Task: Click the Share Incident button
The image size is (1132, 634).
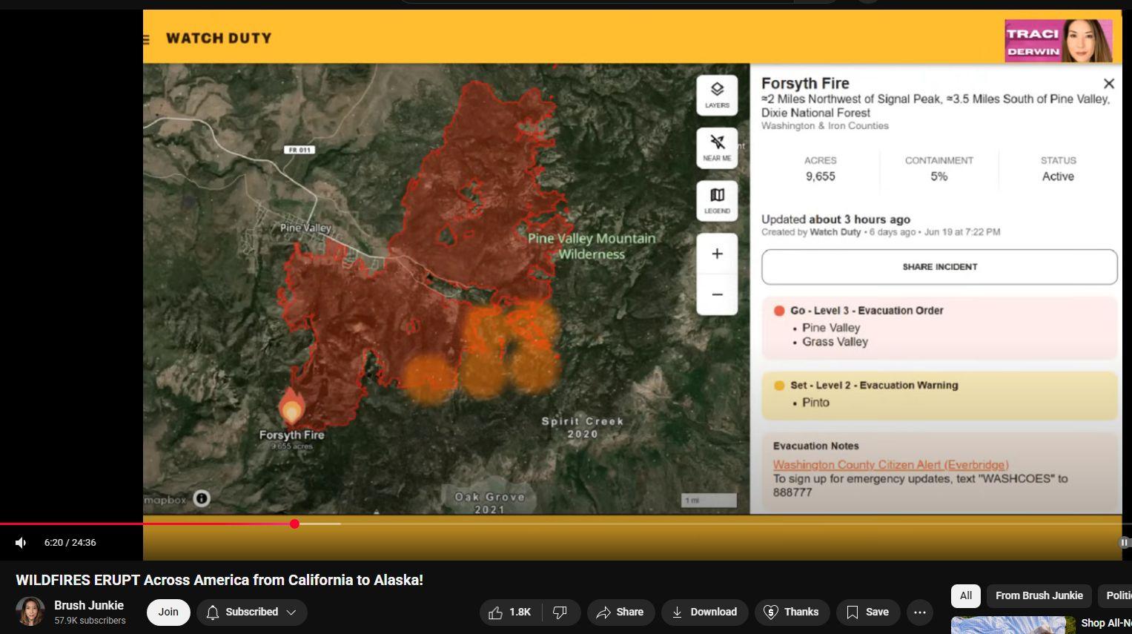Action: [939, 267]
